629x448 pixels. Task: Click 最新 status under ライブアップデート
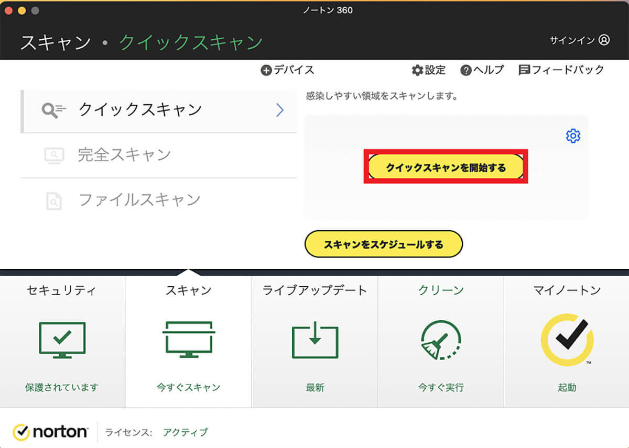tap(315, 388)
